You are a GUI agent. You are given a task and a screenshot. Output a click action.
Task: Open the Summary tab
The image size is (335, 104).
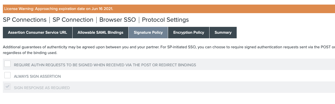point(223,33)
